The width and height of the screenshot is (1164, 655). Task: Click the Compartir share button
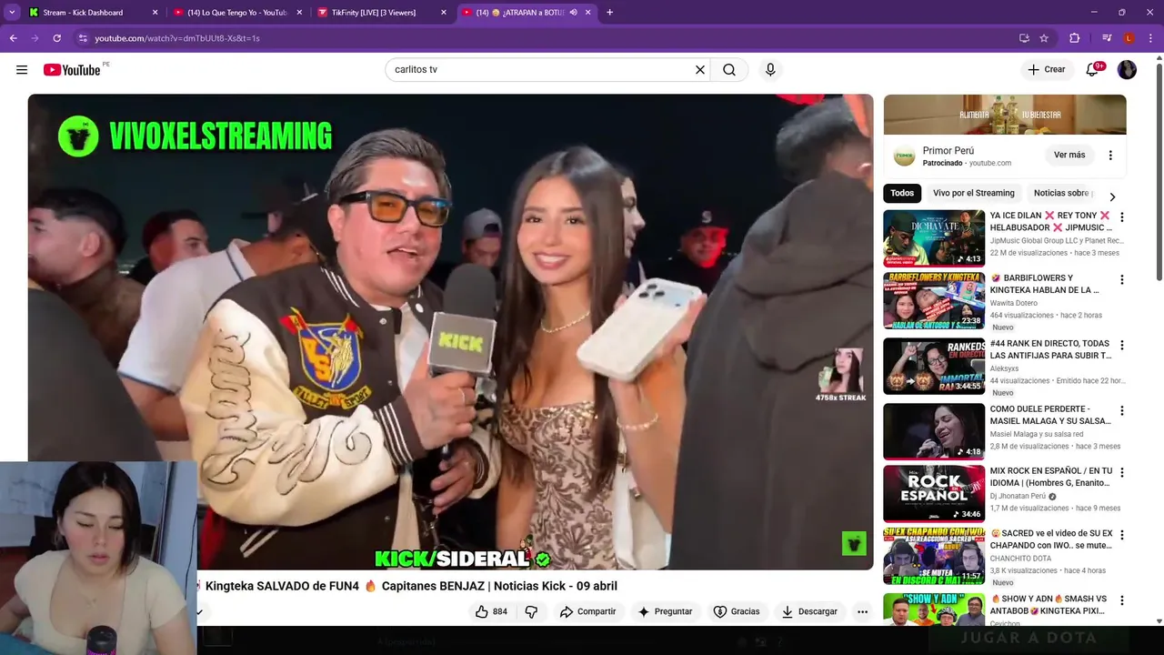tap(587, 611)
